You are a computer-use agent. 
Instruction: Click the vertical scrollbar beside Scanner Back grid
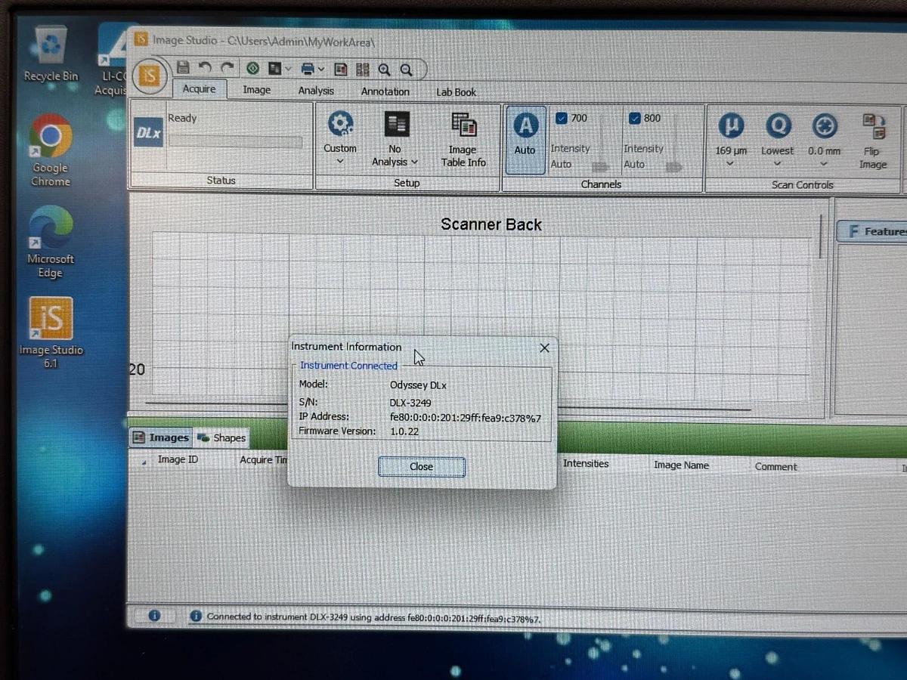821,237
